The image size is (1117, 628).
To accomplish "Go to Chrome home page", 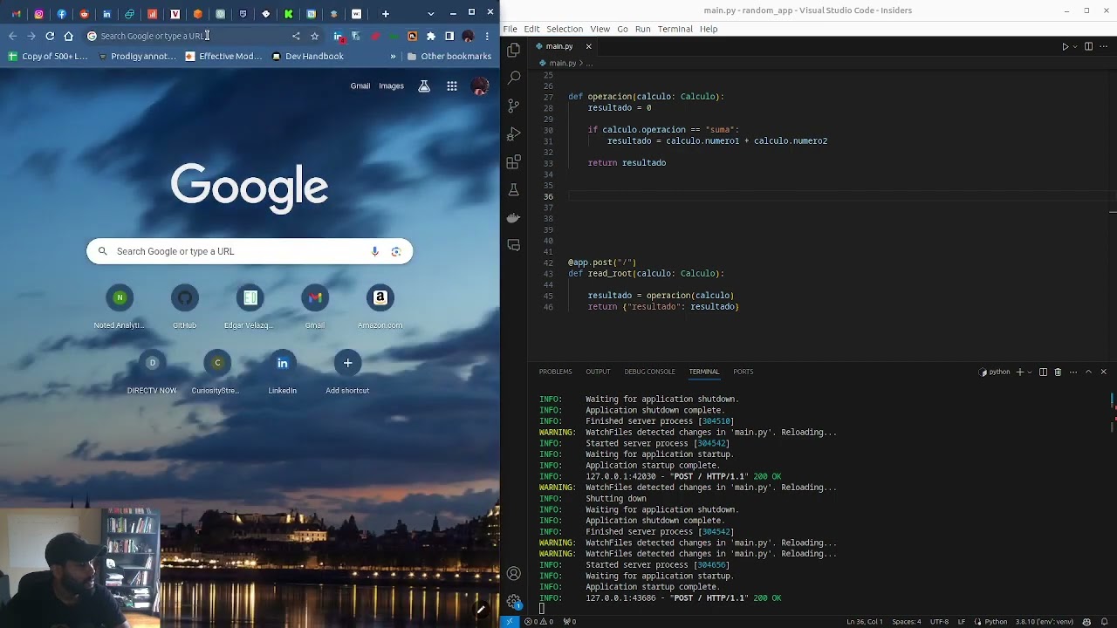I will tap(69, 36).
